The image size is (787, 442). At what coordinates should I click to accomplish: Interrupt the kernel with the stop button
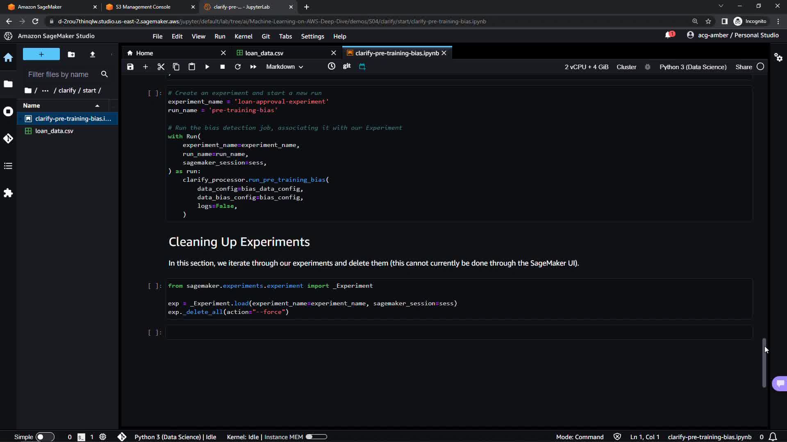tap(222, 67)
